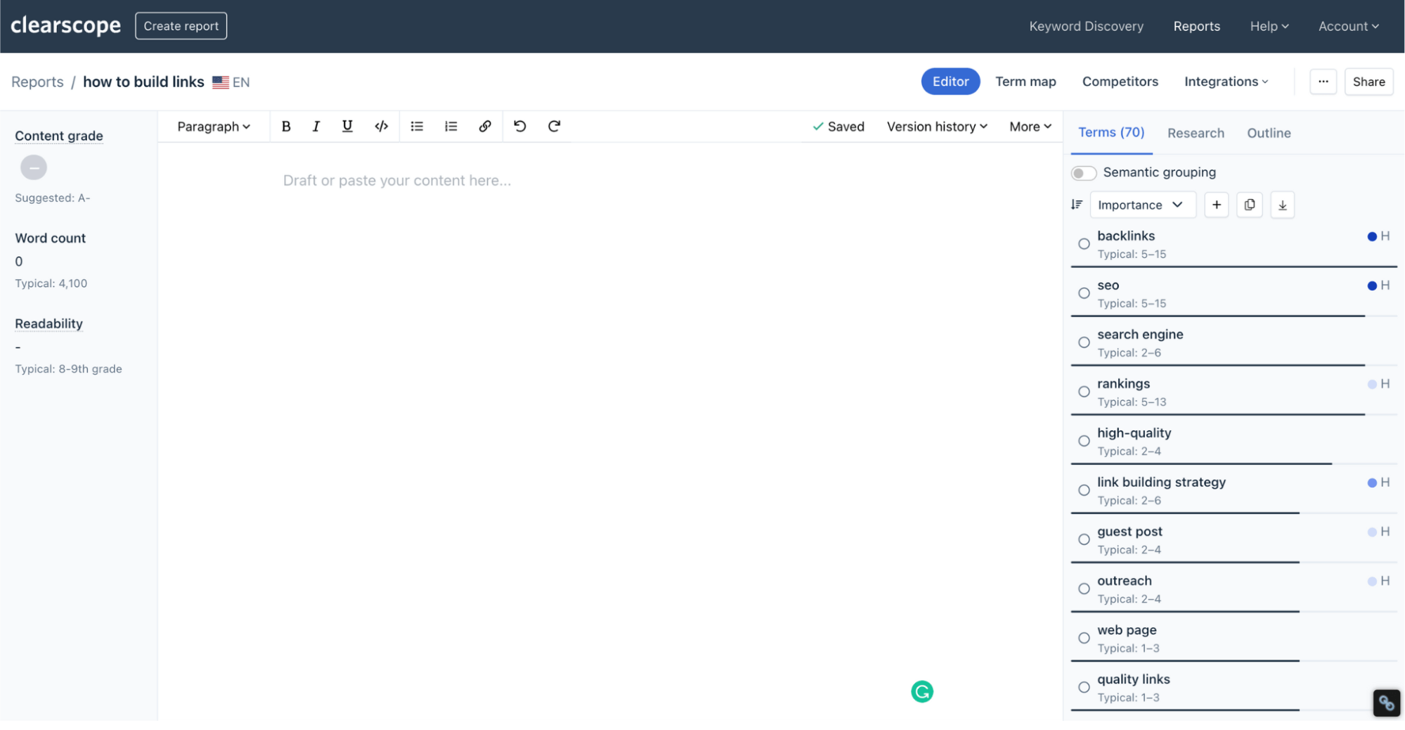
Task: Mark the guest post term circle
Action: 1084,539
